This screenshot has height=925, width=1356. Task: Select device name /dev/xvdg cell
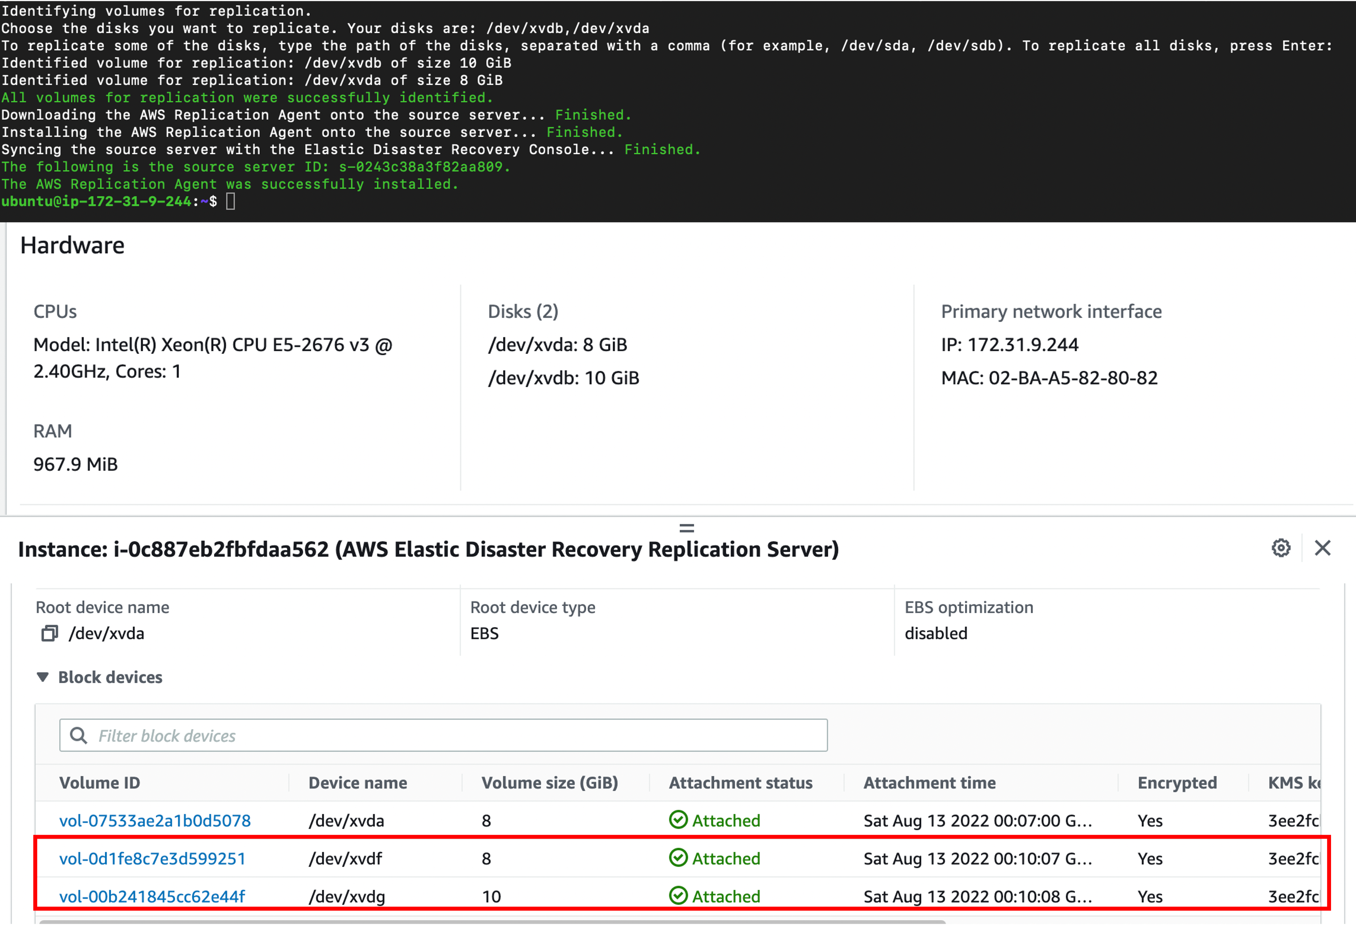[x=347, y=896]
